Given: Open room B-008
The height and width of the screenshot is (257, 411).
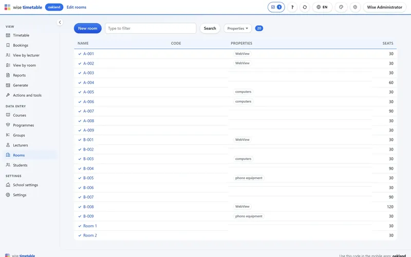Looking at the screenshot, I should (88, 207).
